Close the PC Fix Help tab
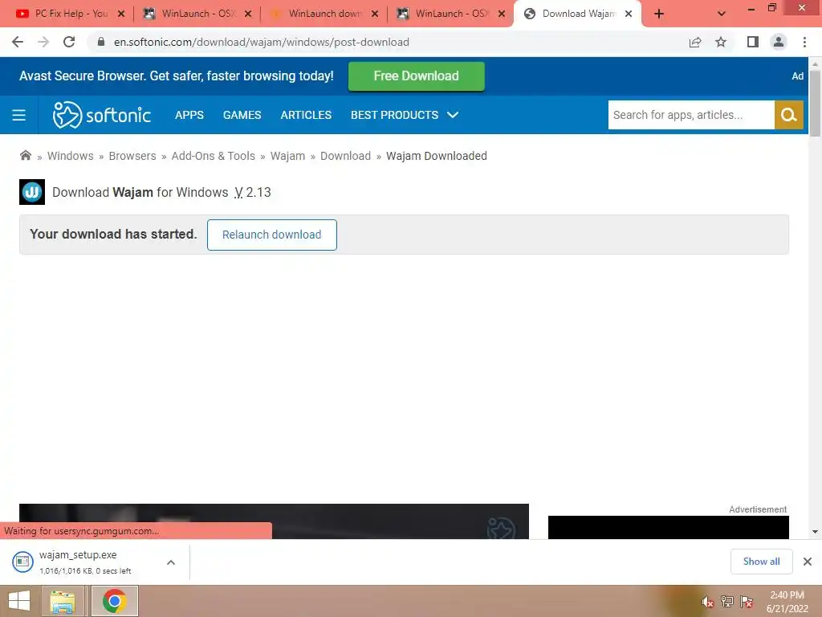Viewport: 822px width, 617px height. (121, 14)
